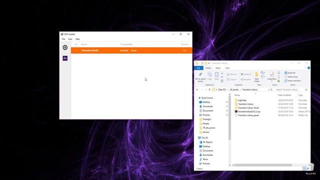Click the Cut scissors icon in ribbon
Viewport: 320px width, 180px height.
(x=222, y=73)
